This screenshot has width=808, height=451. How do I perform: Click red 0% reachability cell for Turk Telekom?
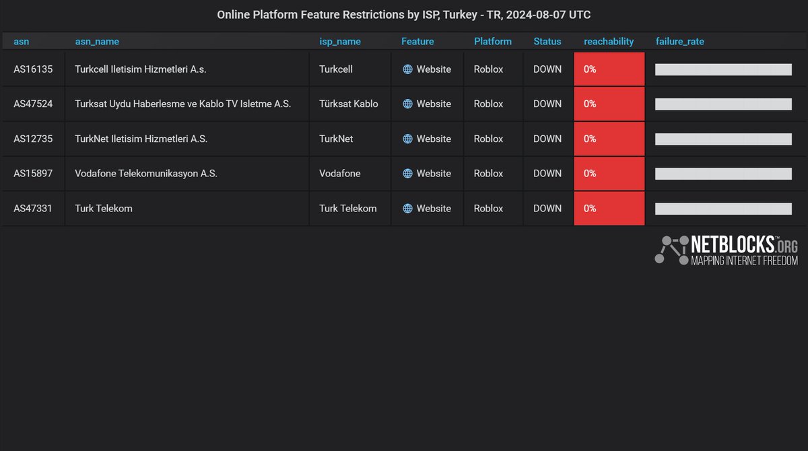(x=609, y=209)
